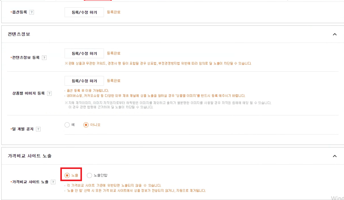The height and width of the screenshot is (200, 344).
Task: Click 등록/수정 하기 button for 옵션등록
Action: pos(84,12)
